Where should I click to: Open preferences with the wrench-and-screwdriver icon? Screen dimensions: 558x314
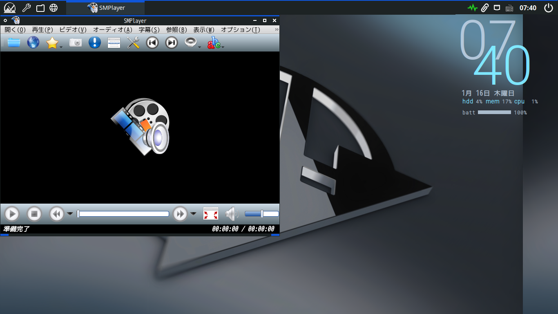point(133,43)
